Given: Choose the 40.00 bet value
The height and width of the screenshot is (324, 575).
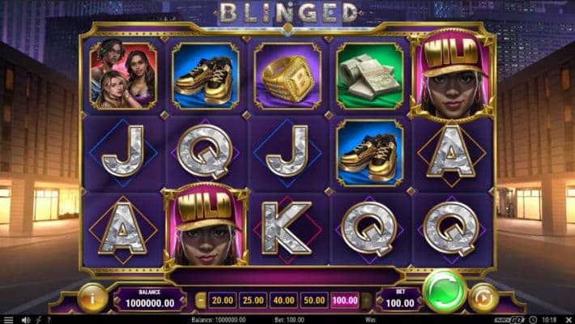Looking at the screenshot, I should (283, 301).
